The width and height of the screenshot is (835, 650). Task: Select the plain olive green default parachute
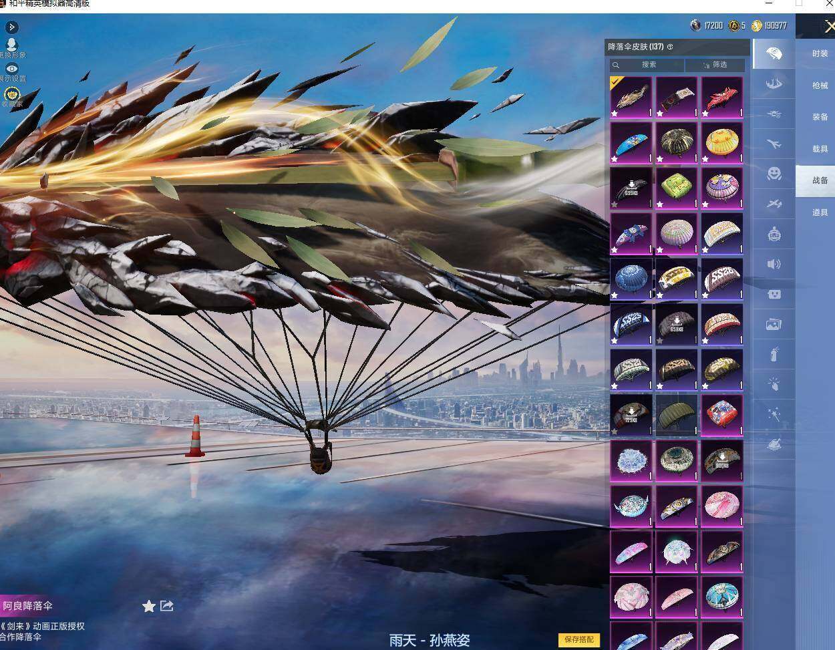(x=677, y=415)
